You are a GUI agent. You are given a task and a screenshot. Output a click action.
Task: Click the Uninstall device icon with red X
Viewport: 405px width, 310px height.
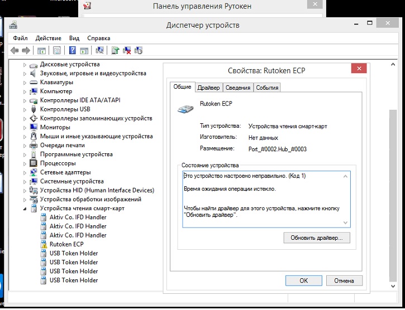click(127, 51)
